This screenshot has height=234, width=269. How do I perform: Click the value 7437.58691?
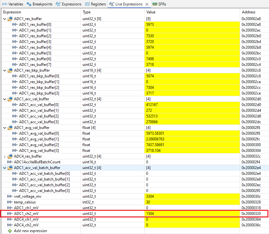pos(155,145)
